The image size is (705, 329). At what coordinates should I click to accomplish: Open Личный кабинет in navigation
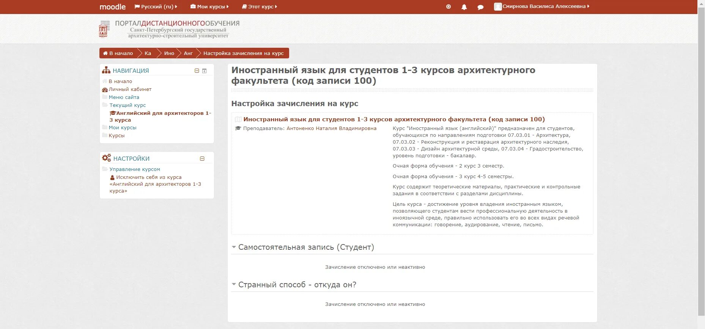coord(130,89)
